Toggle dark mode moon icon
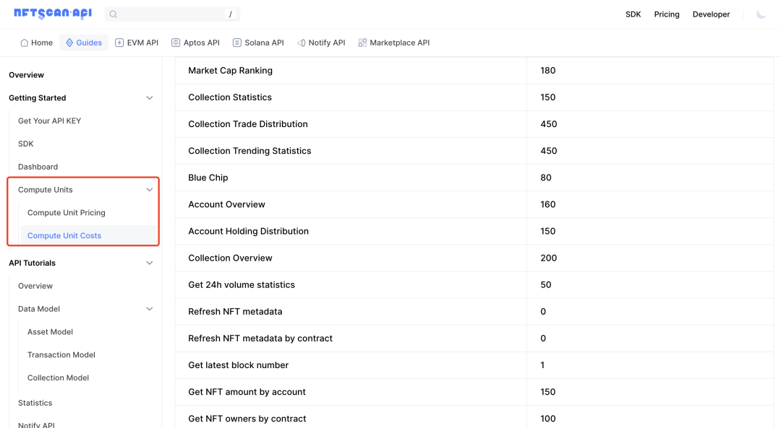Screen dimensions: 781x428 click(x=761, y=14)
